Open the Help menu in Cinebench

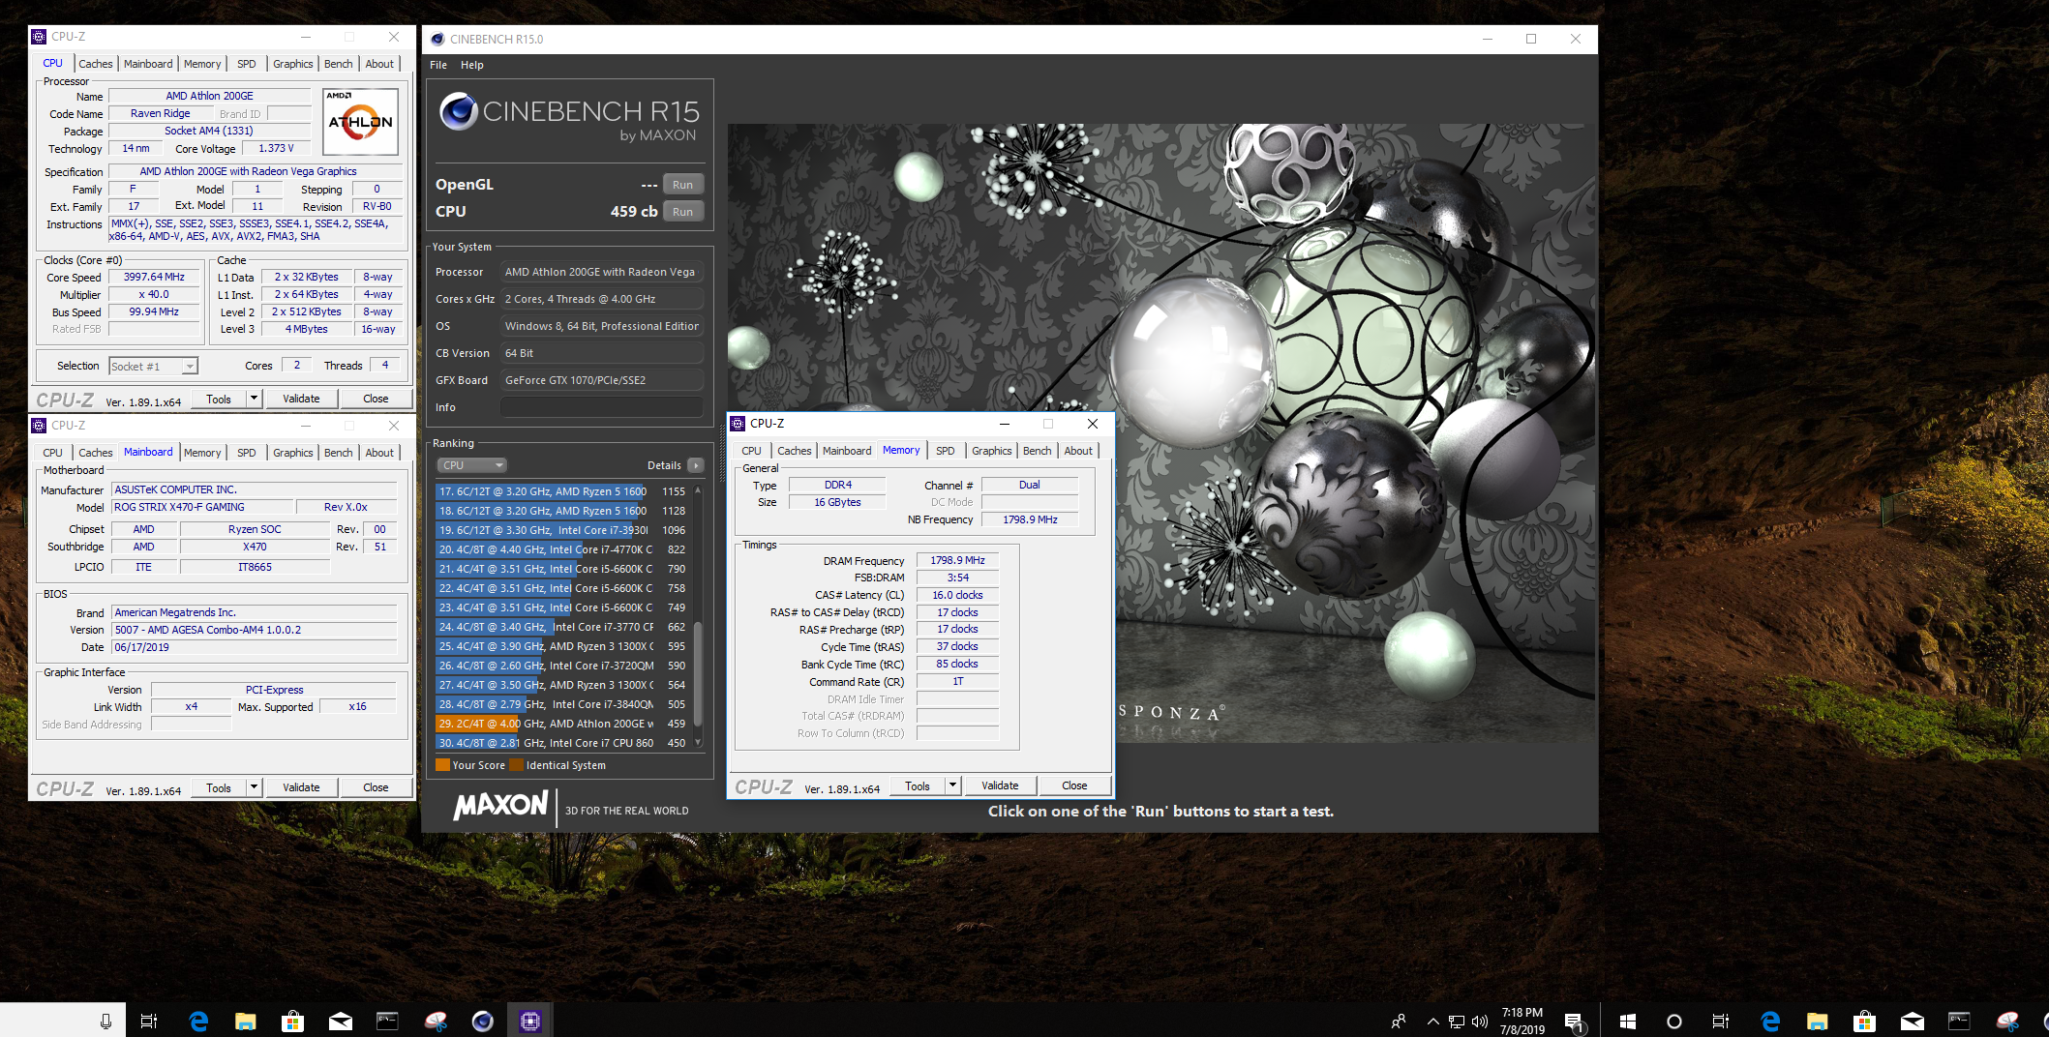pos(472,65)
